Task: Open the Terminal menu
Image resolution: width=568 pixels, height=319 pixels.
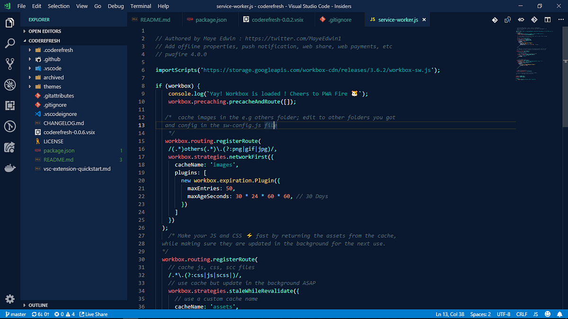Action: [141, 6]
